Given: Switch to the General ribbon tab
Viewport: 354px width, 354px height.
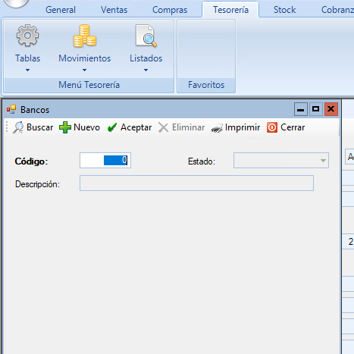Looking at the screenshot, I should point(61,10).
